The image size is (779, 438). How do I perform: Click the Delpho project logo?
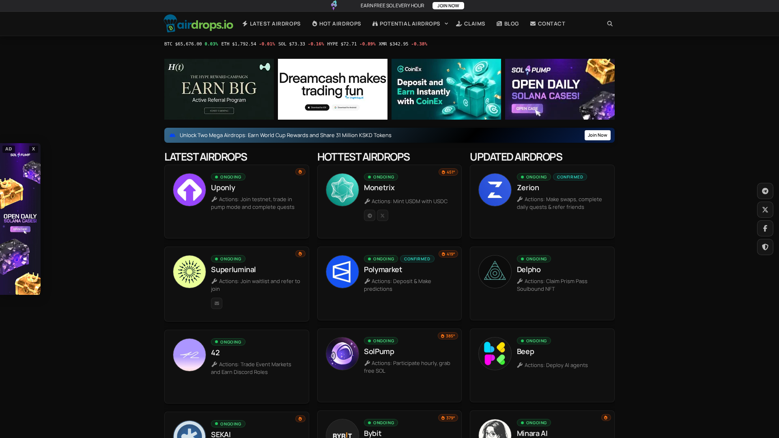coord(495,272)
